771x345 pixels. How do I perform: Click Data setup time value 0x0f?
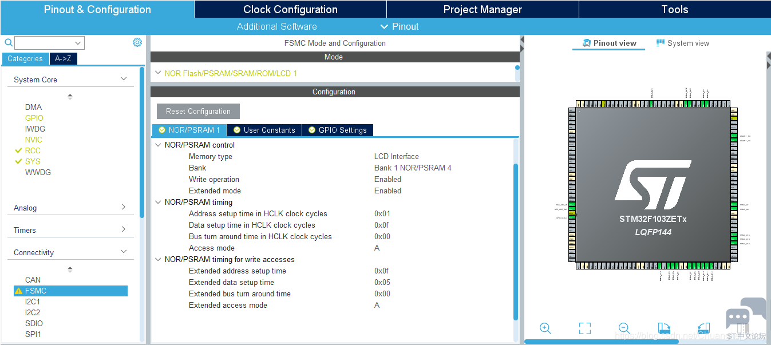pos(382,225)
